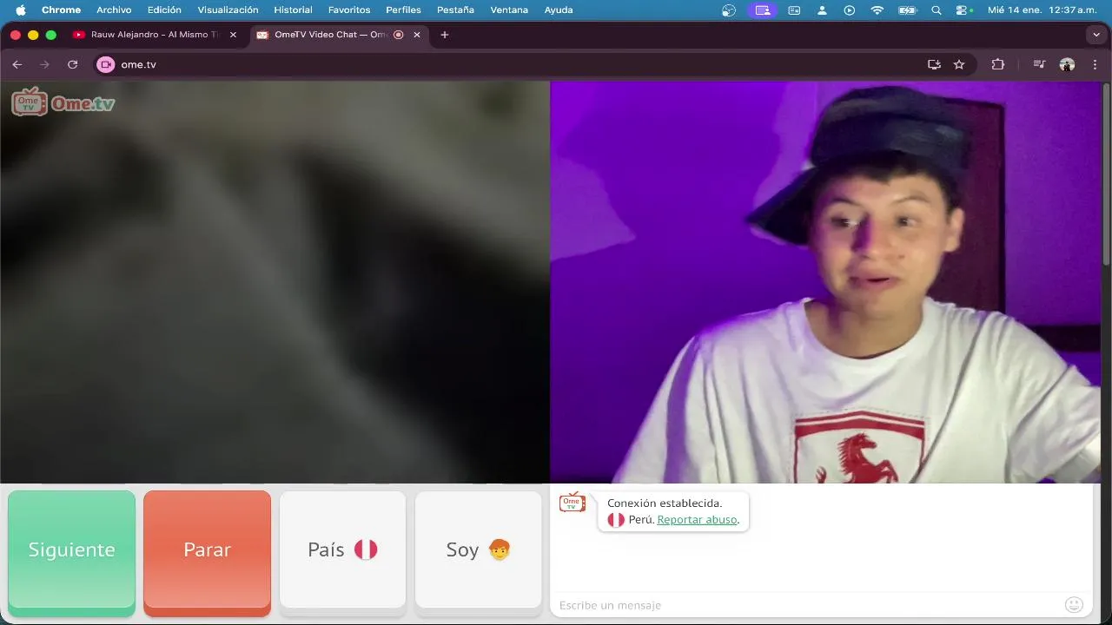Click the page vertical scrollbar
The image size is (1112, 625).
tap(1106, 174)
